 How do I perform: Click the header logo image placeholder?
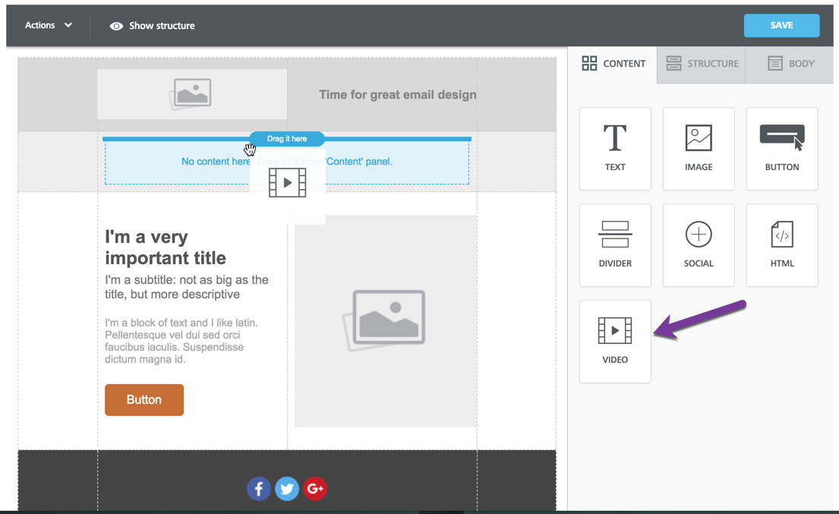coord(192,94)
